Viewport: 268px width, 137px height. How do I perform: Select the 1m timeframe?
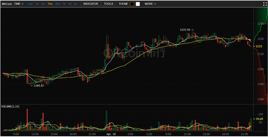click(x=37, y=4)
